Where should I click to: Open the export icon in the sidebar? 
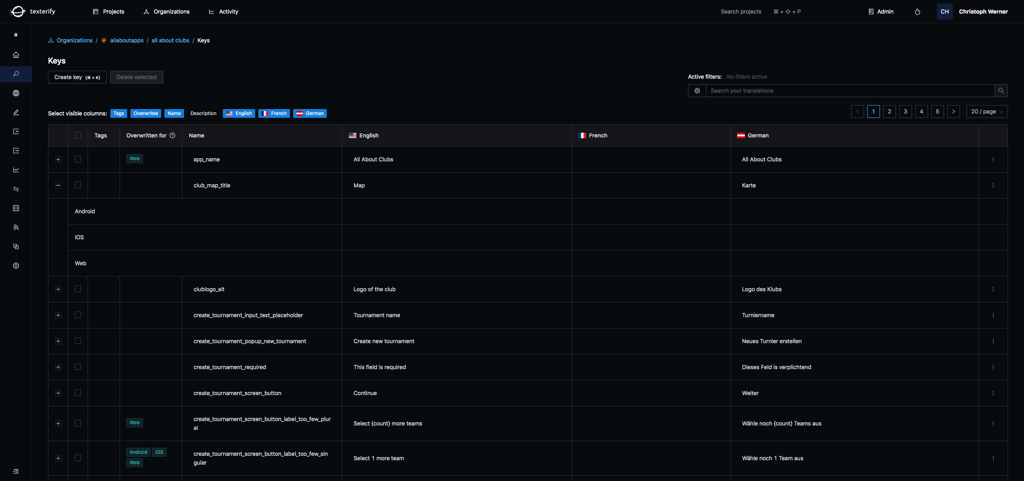click(16, 151)
